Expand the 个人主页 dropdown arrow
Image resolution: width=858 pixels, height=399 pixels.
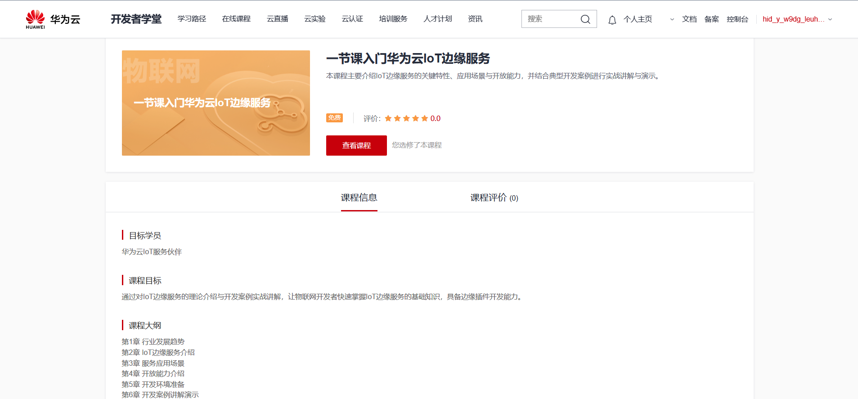click(672, 19)
